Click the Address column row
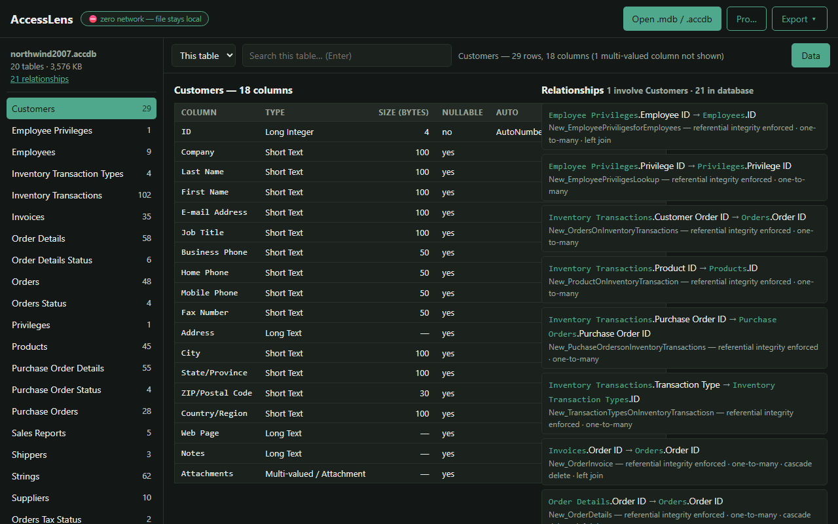The image size is (838, 524). click(358, 333)
